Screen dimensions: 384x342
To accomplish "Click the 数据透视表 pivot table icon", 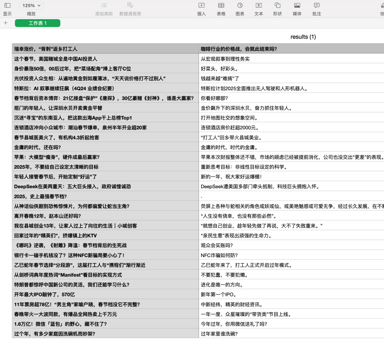I will (x=130, y=5).
